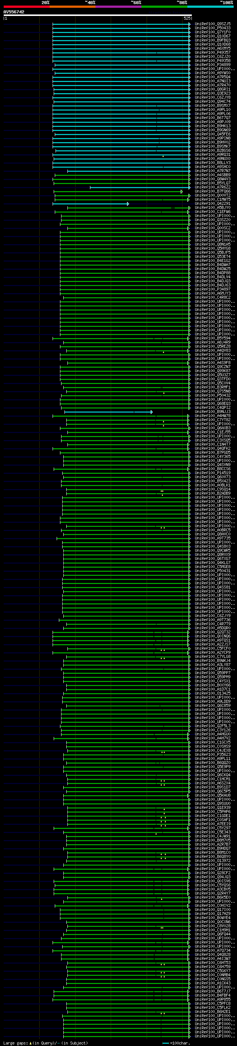Click the UniRef100_O13972 label
This screenshot has height=1046, width=237.
(x=213, y=861)
